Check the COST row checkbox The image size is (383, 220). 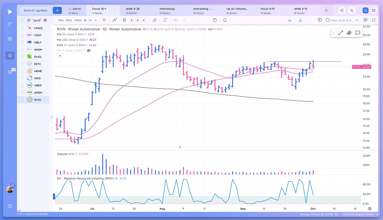click(x=22, y=35)
